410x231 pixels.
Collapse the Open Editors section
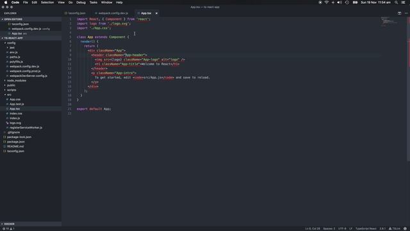(x=31, y=19)
